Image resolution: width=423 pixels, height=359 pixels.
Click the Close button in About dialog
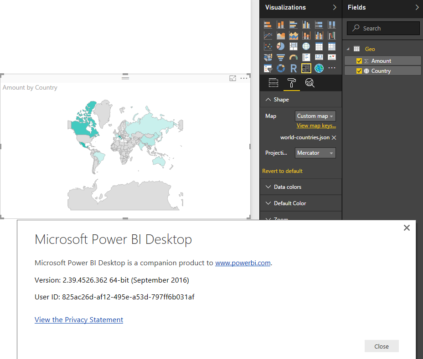pos(382,346)
